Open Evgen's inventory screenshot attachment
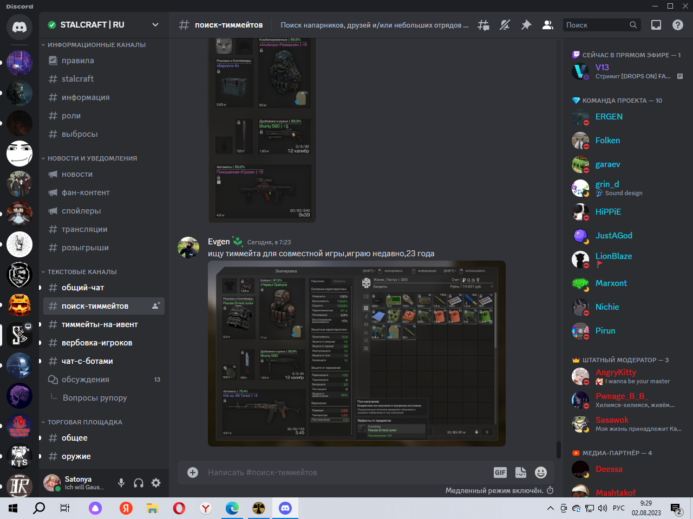This screenshot has height=519, width=693. (x=357, y=354)
